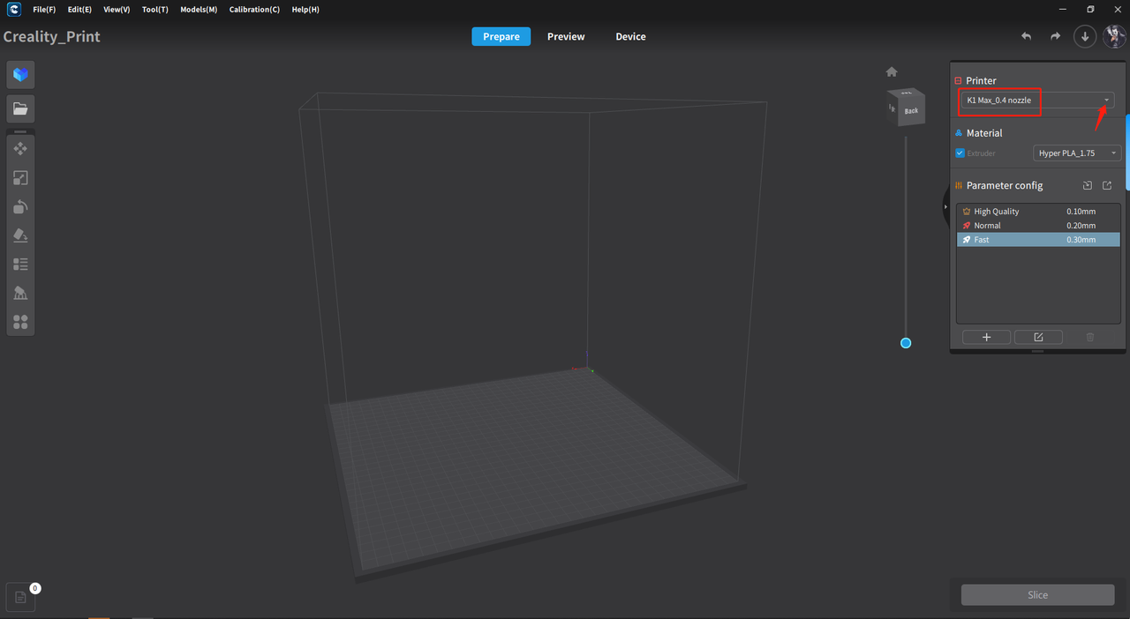Click the Creality_Print title text
Screen dimensions: 1130x619
point(52,37)
